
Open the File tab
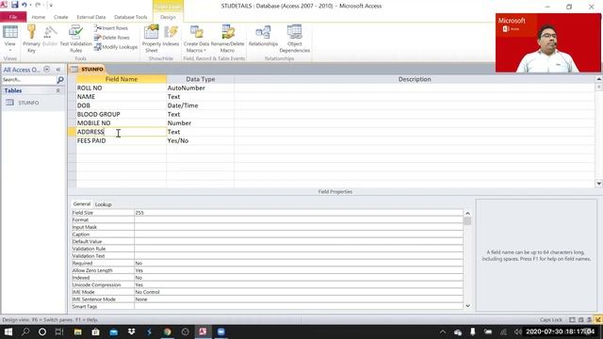click(13, 17)
